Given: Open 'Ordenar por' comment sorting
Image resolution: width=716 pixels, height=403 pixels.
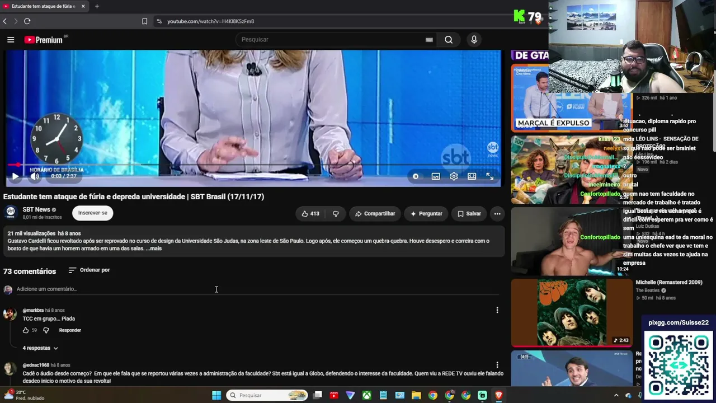Looking at the screenshot, I should coord(89,270).
